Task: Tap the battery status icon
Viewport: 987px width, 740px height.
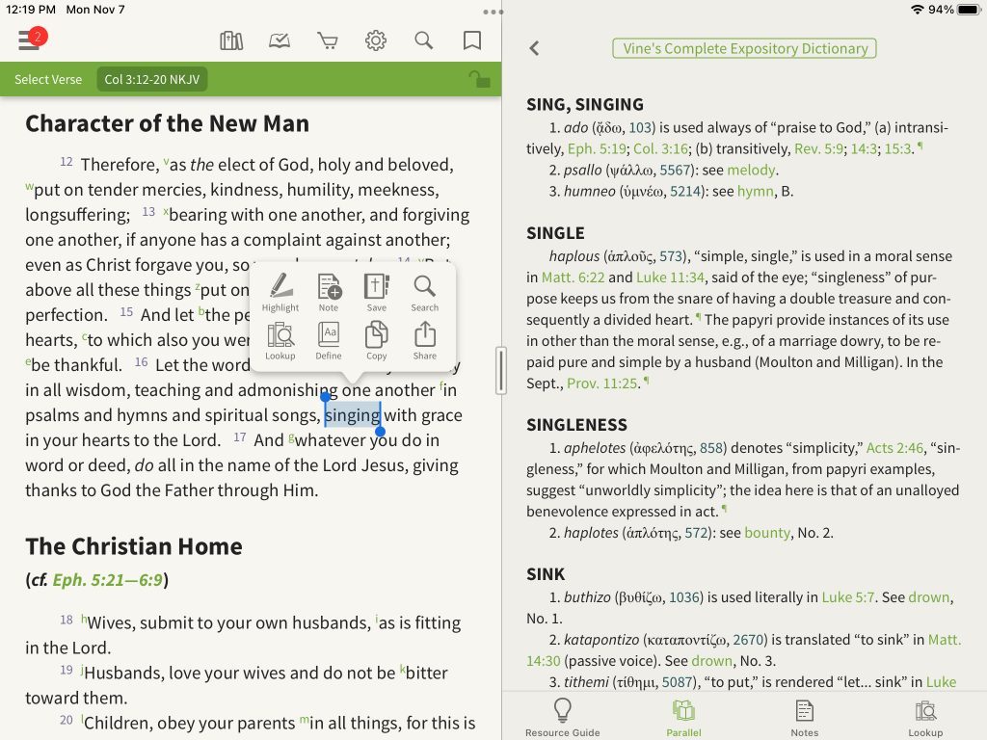Action: [970, 10]
